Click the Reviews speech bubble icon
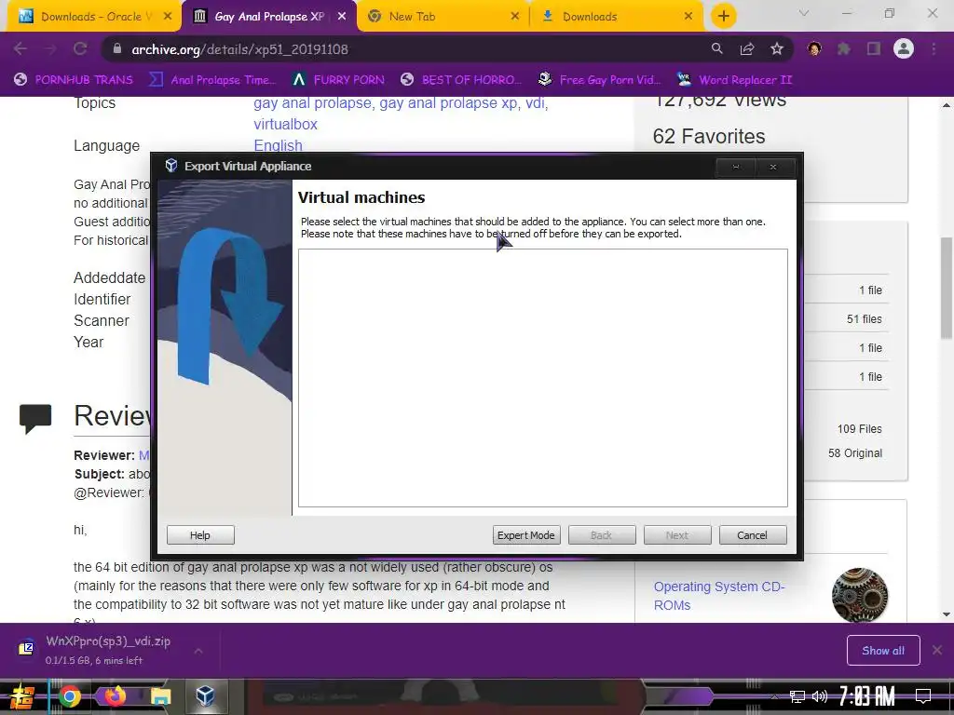Viewport: 954px width, 715px height. pos(35,418)
